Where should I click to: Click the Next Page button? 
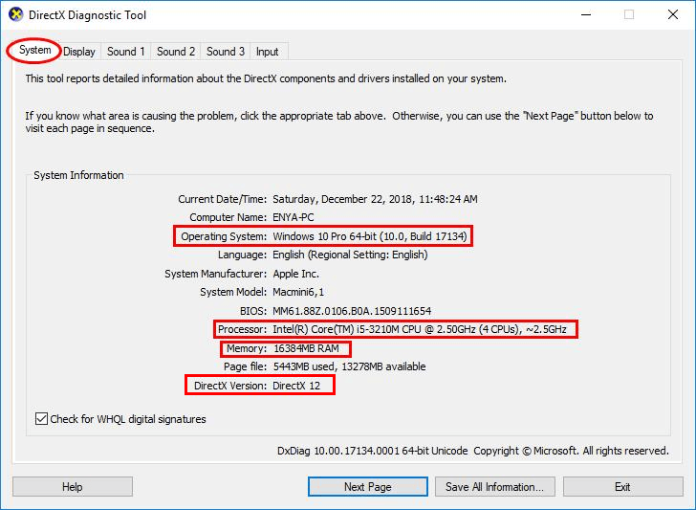coord(368,486)
